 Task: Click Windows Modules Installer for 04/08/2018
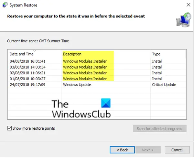85,61
